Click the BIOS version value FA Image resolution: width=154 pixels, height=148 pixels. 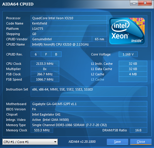(x=89, y=109)
